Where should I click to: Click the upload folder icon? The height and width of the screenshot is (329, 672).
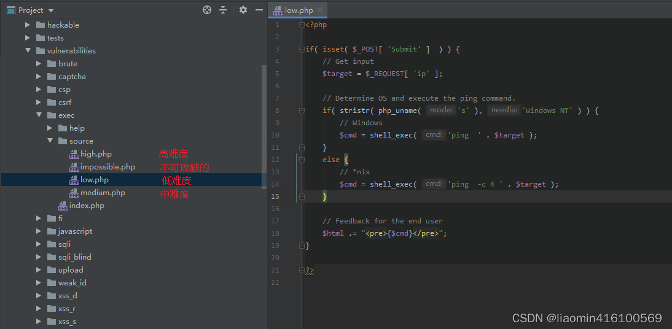tap(52, 270)
